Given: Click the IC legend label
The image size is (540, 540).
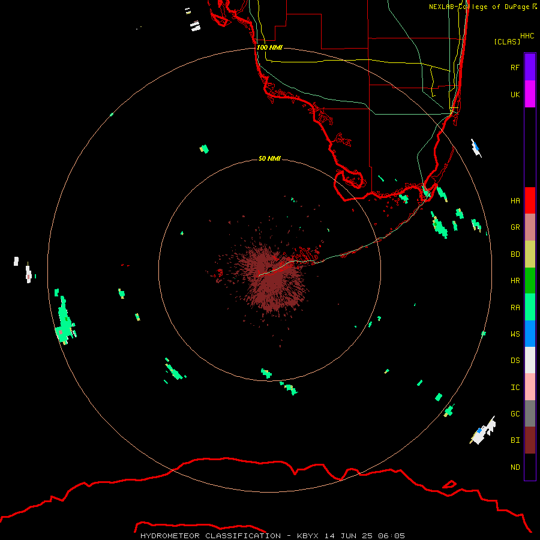Looking at the screenshot, I should tap(515, 388).
